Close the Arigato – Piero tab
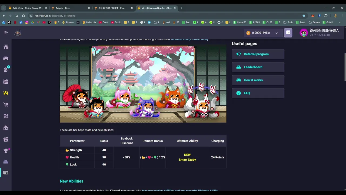This screenshot has width=346, height=195. (89, 8)
